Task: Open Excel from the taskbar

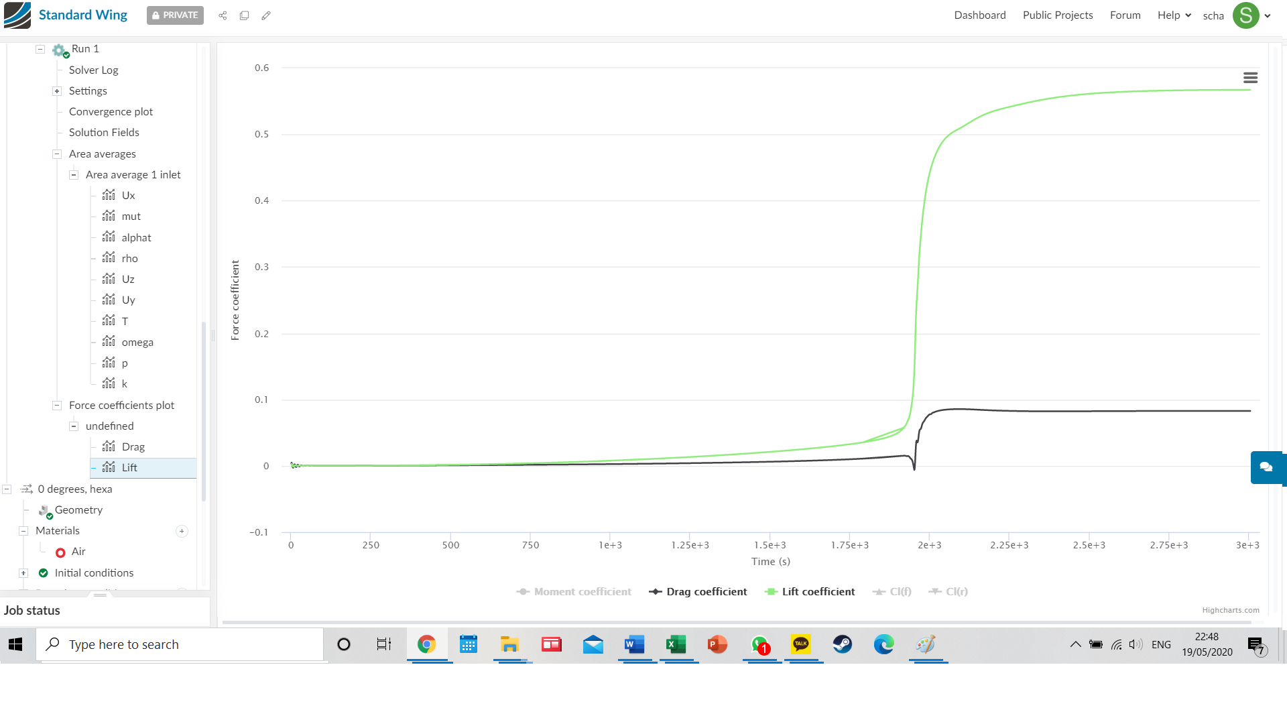Action: coord(676,645)
